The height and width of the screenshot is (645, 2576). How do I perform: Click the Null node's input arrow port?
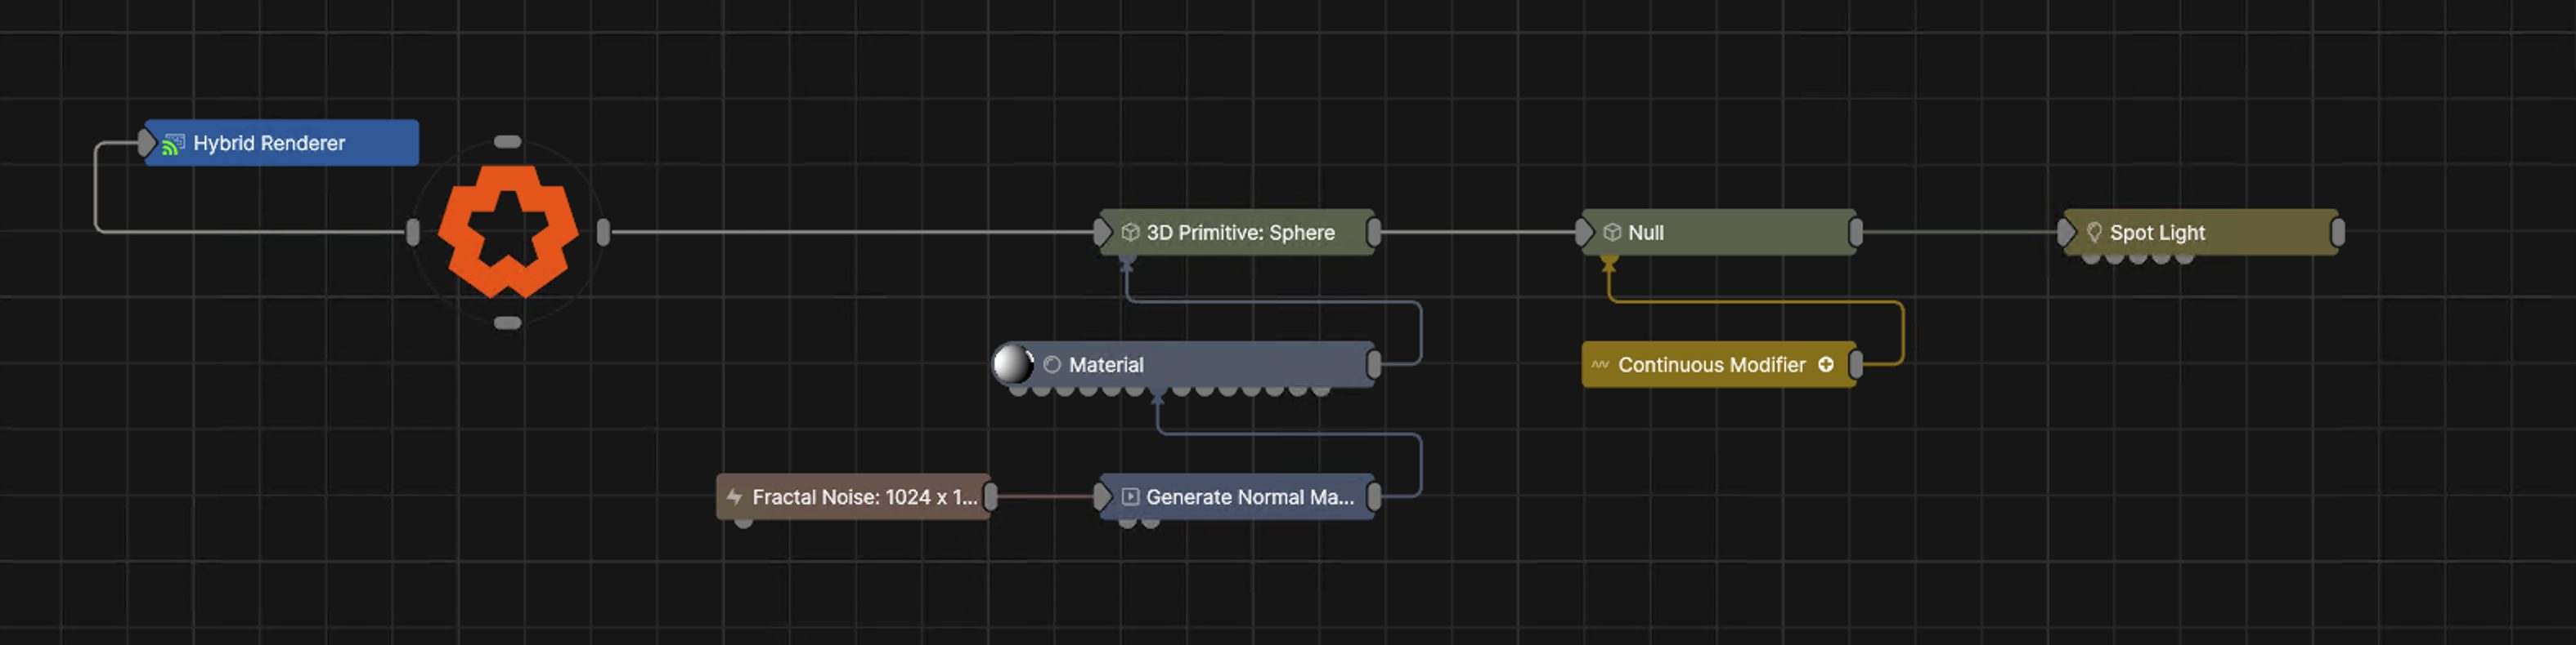(x=1583, y=233)
